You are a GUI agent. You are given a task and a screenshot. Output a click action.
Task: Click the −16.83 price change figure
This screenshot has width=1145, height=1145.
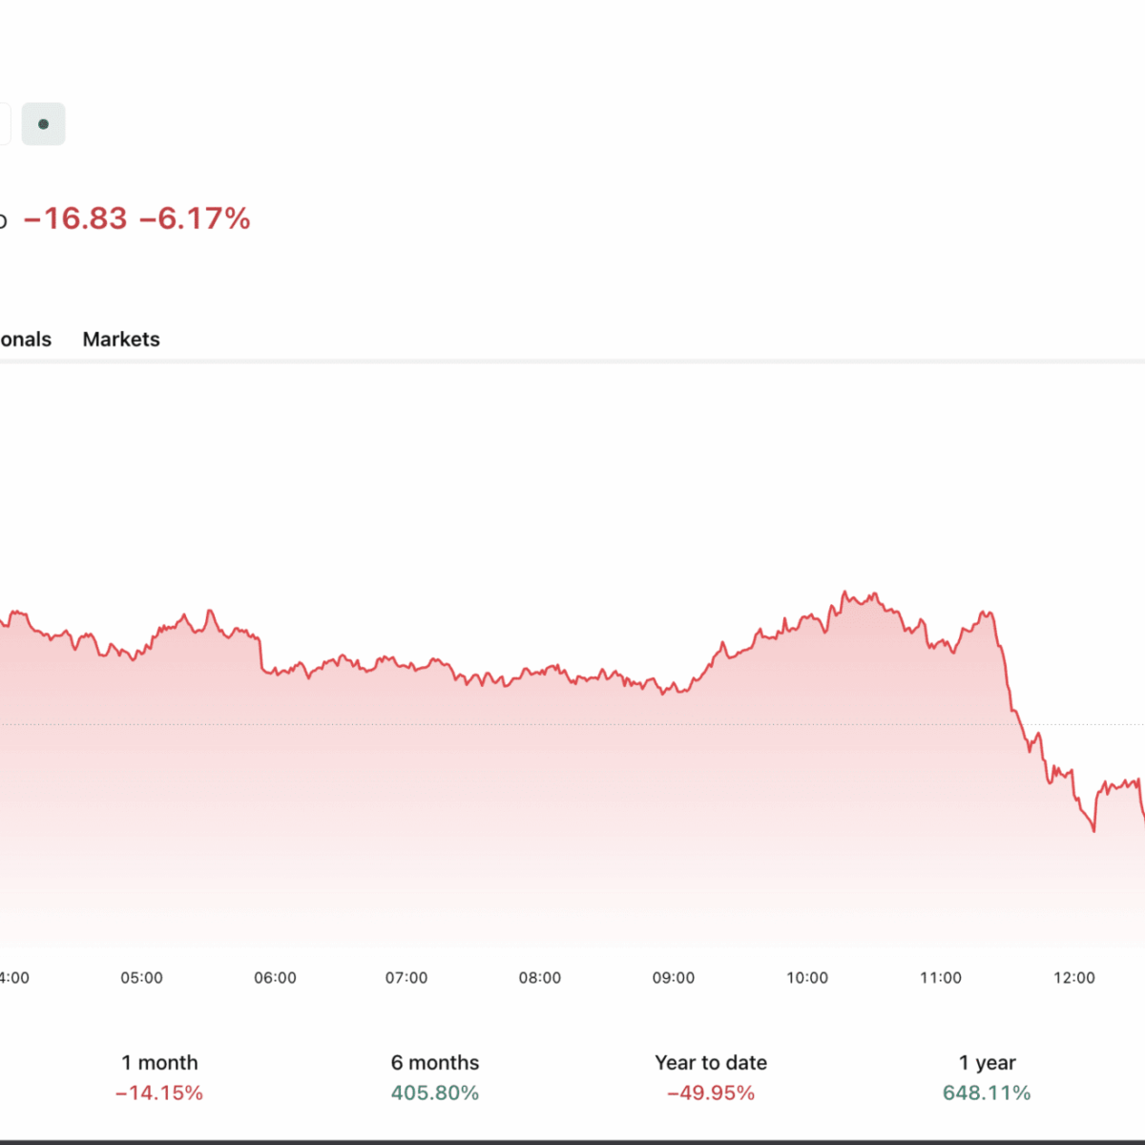(x=75, y=219)
